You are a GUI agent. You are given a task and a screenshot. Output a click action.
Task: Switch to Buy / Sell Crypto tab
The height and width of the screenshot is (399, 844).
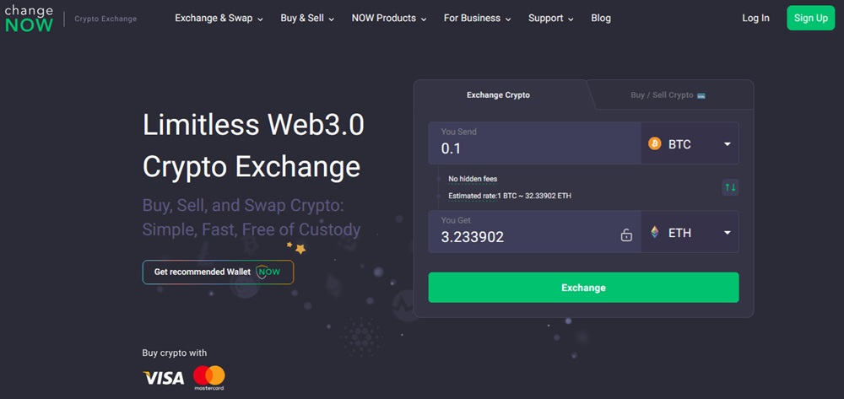662,95
